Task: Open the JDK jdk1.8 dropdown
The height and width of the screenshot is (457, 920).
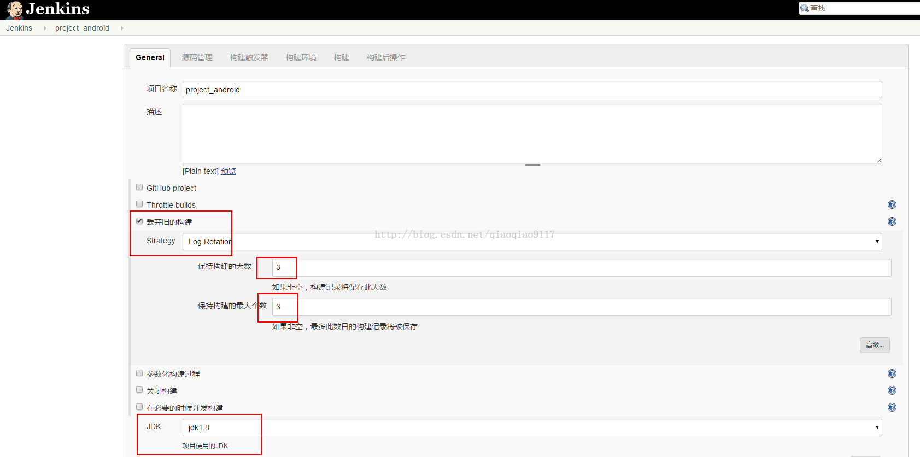Action: coord(532,427)
